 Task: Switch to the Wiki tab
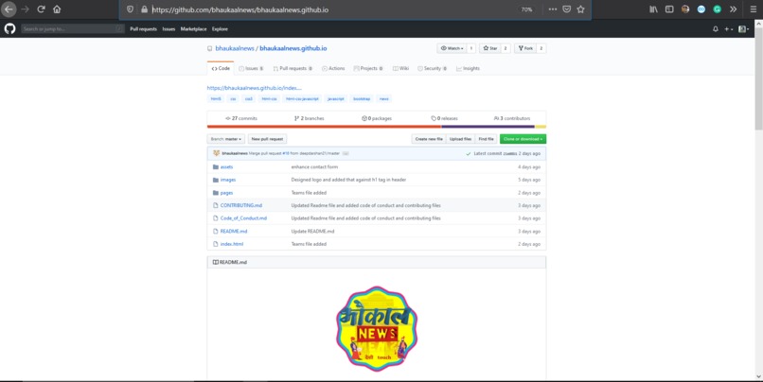tap(401, 68)
